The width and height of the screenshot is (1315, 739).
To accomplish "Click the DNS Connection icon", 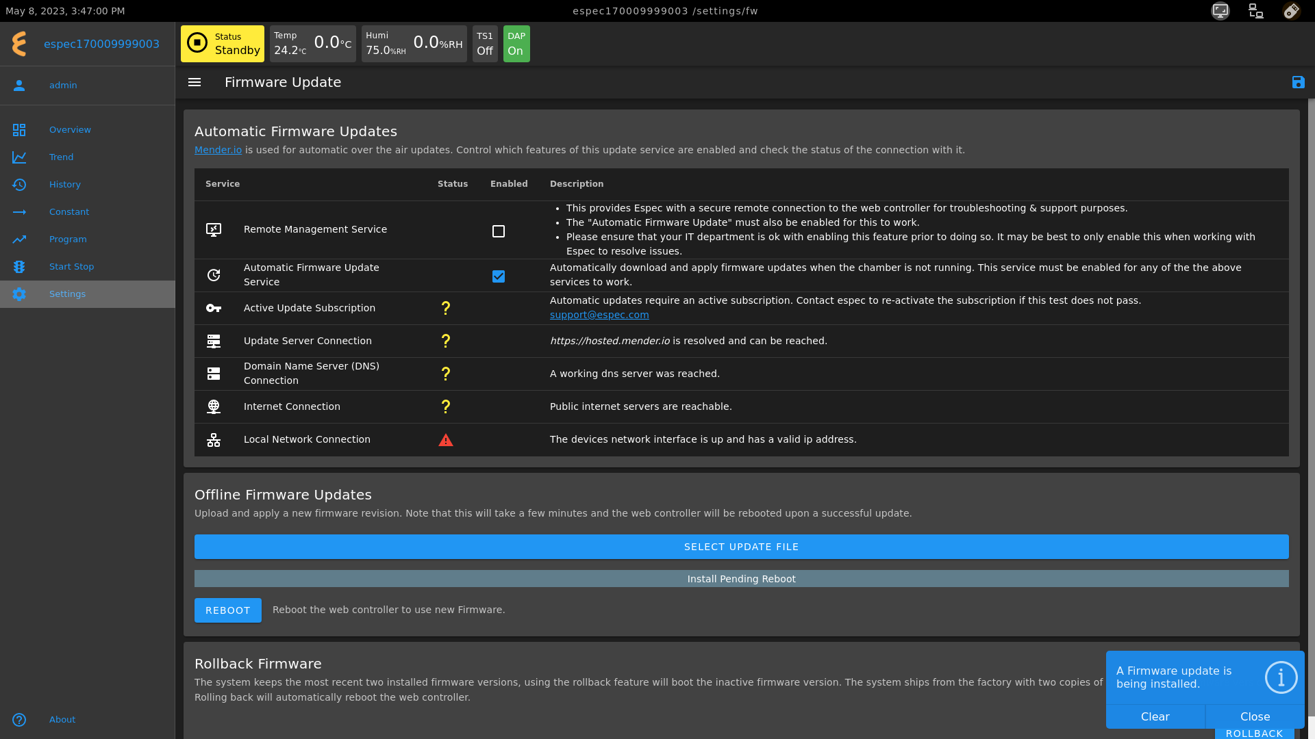I will (214, 374).
